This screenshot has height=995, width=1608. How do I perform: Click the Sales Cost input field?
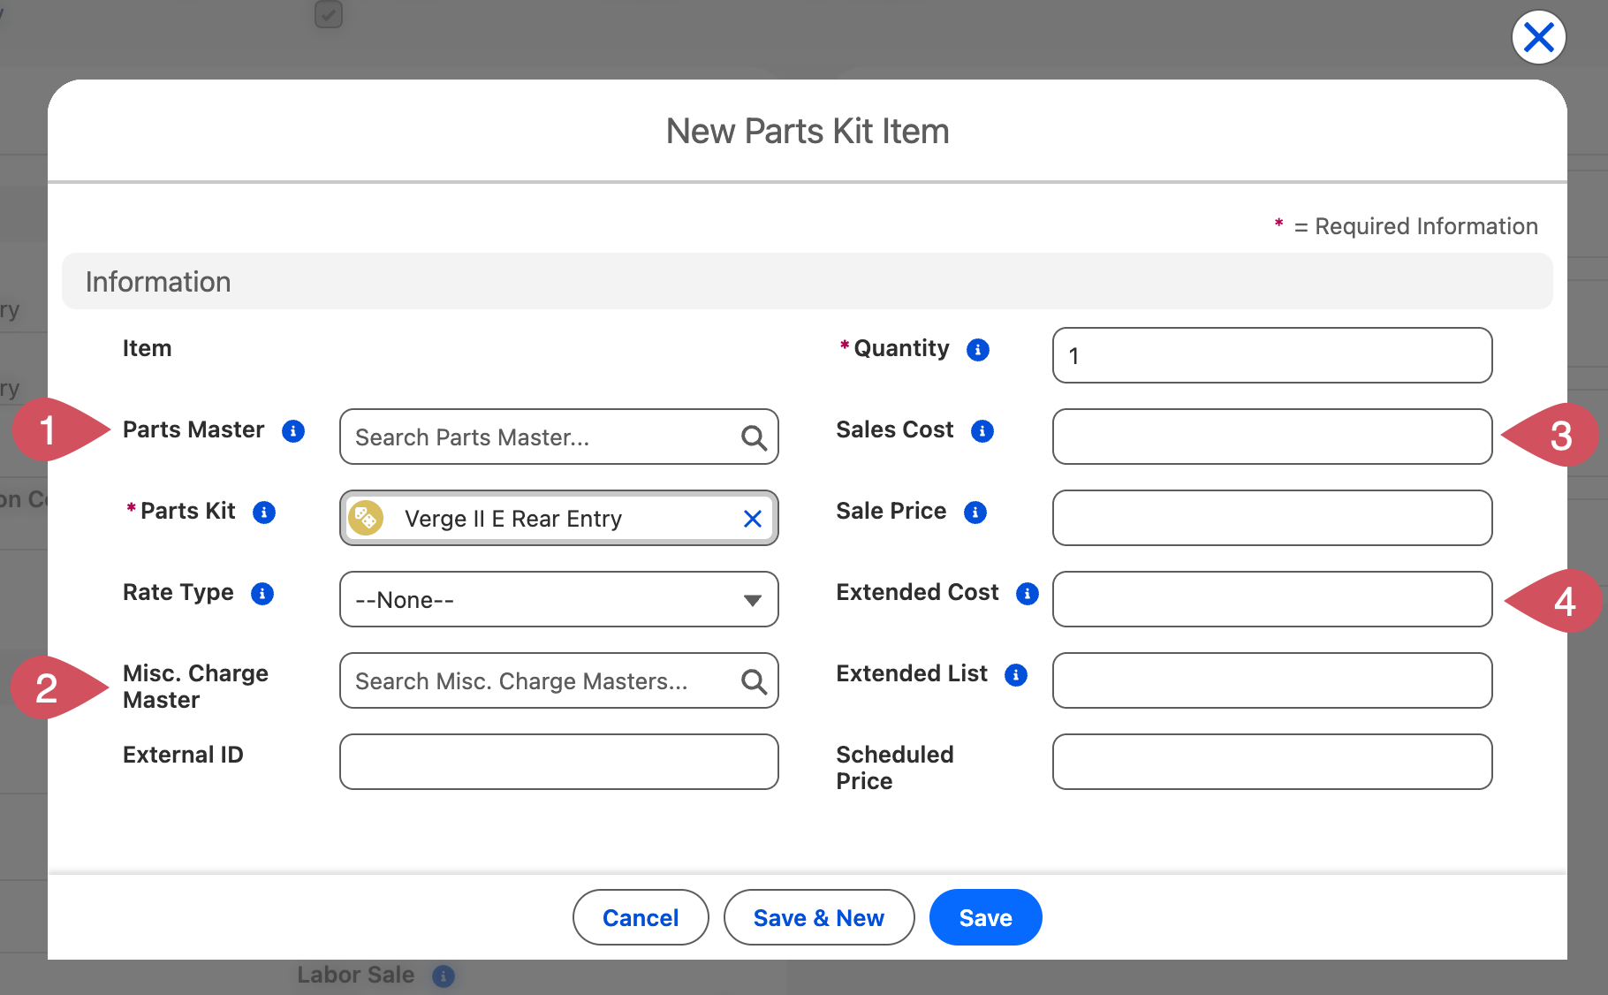click(x=1272, y=437)
